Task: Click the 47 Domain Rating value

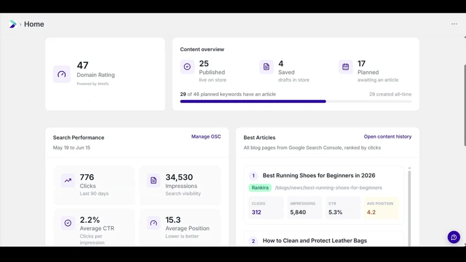Action: pyautogui.click(x=82, y=65)
